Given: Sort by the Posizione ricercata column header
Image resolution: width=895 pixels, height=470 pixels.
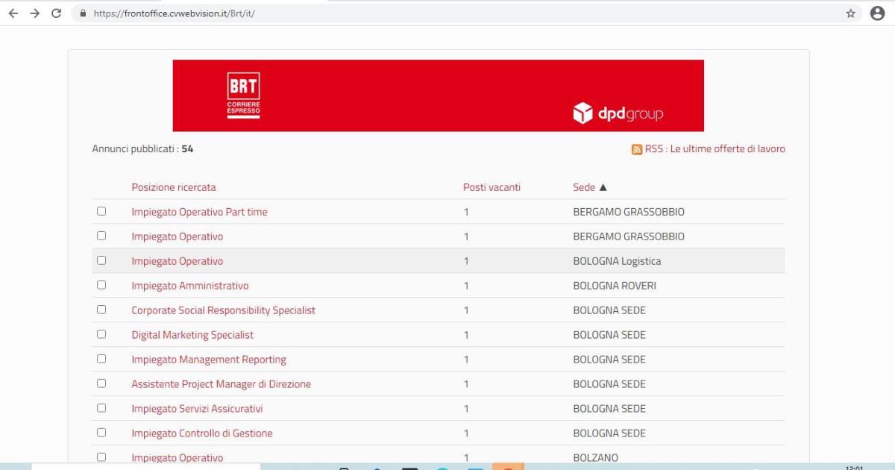Looking at the screenshot, I should coord(173,187).
